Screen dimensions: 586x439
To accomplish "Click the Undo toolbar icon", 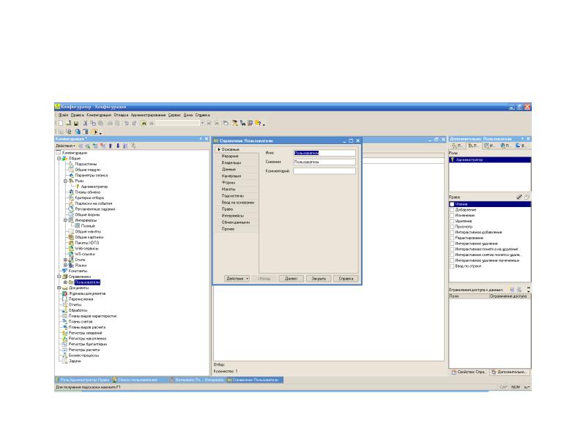I will pos(126,123).
